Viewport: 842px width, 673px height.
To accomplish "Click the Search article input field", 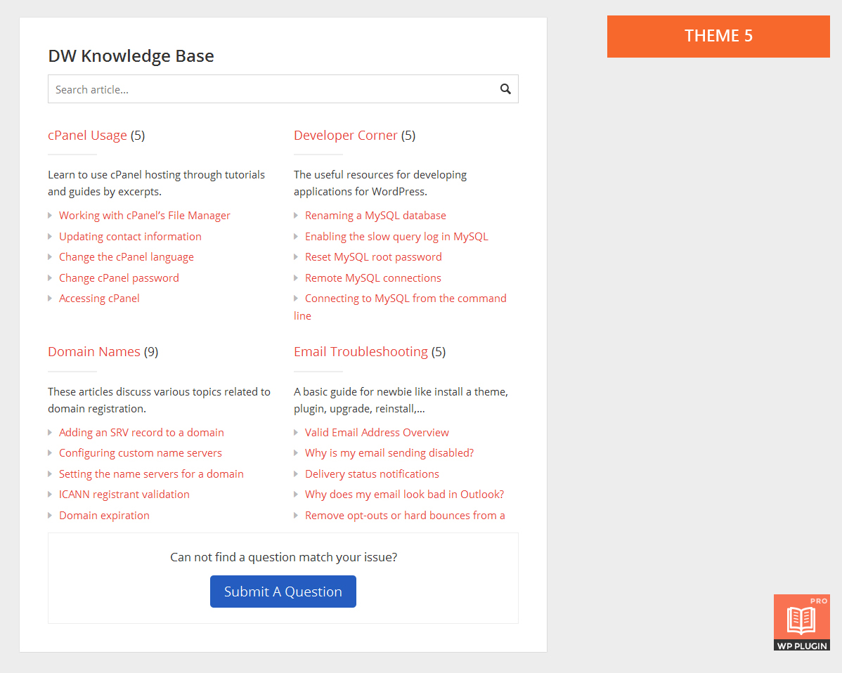I will click(x=271, y=89).
